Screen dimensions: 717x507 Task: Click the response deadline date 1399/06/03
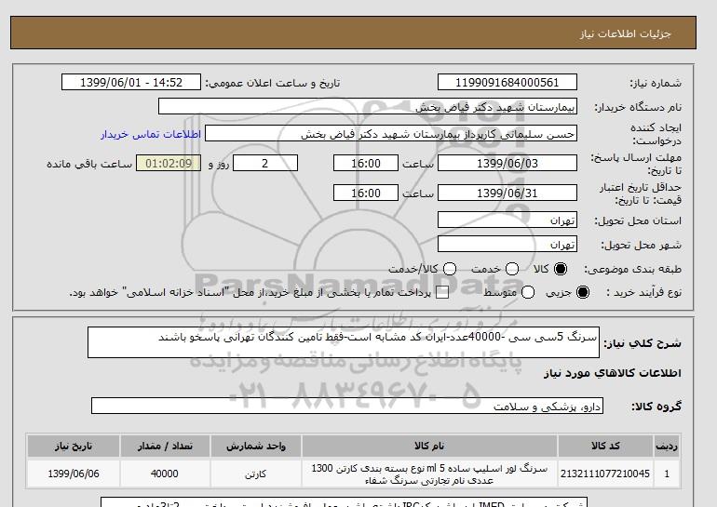507,163
